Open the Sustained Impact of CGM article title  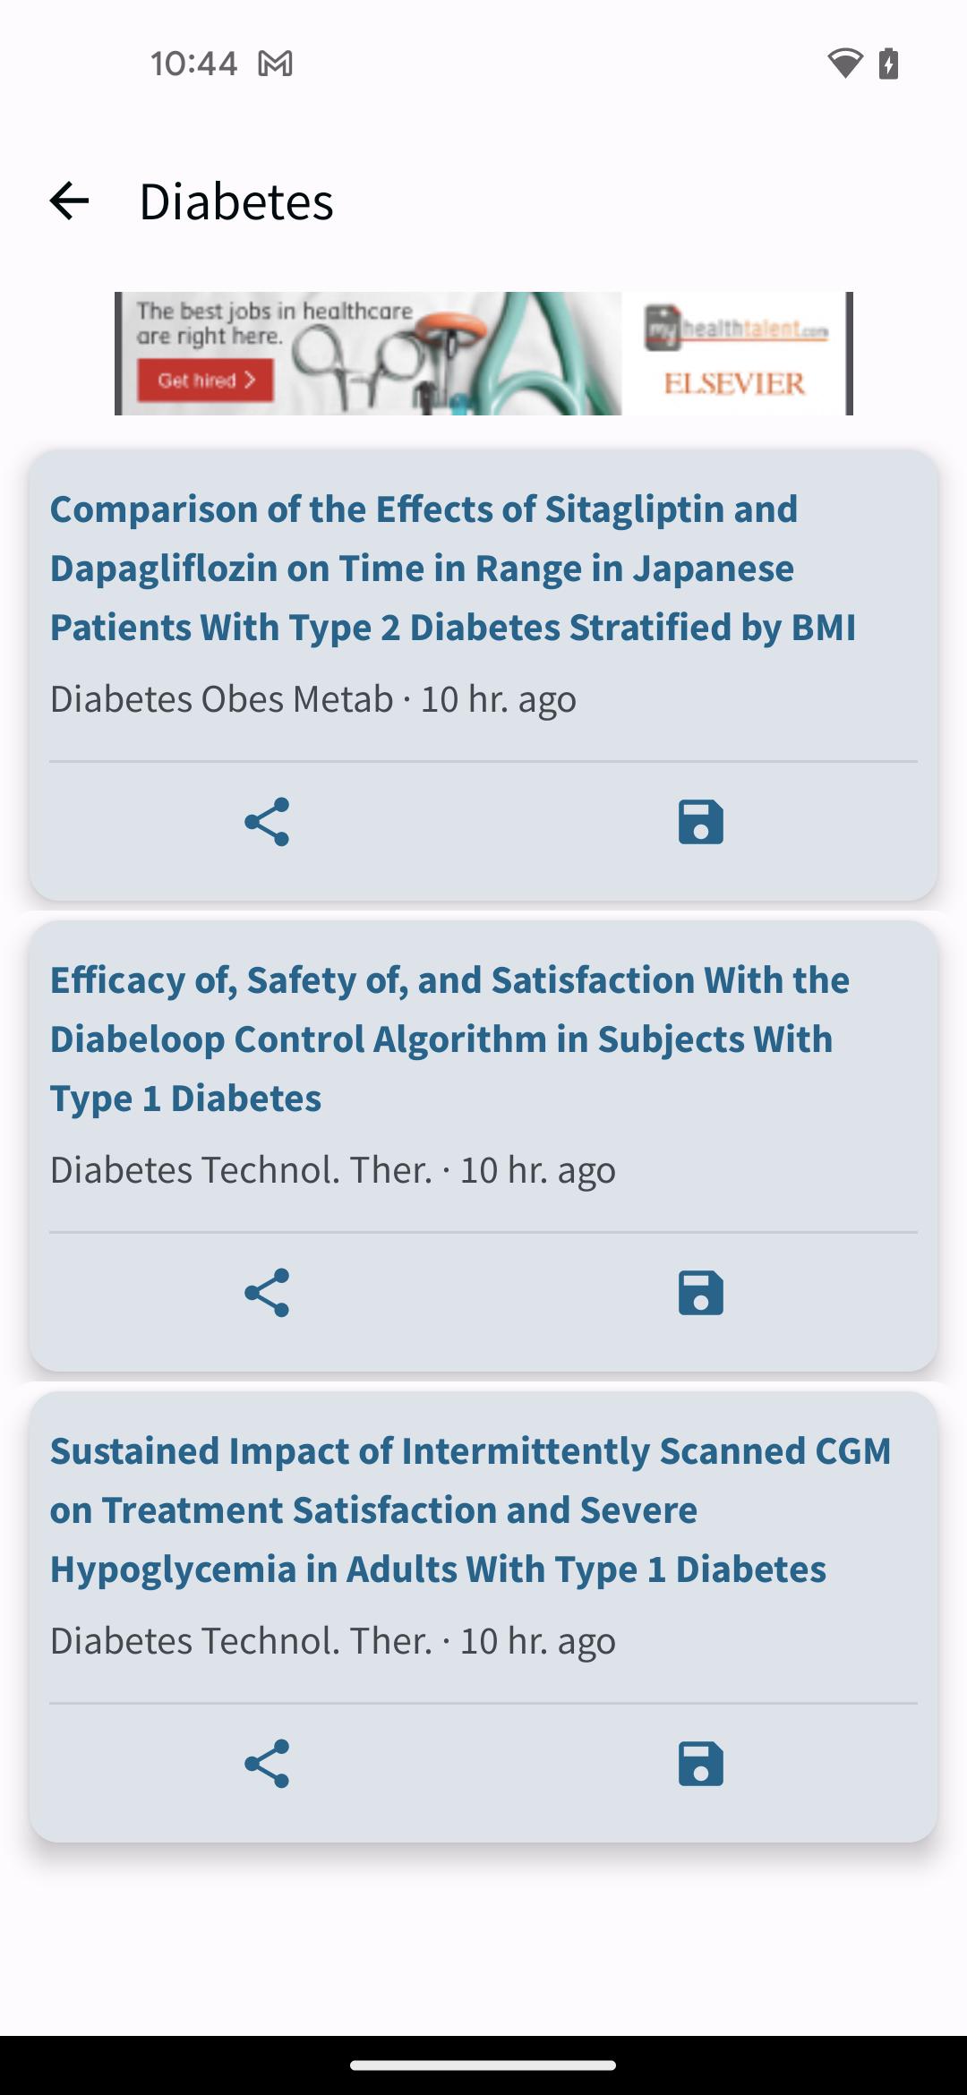click(x=470, y=1510)
